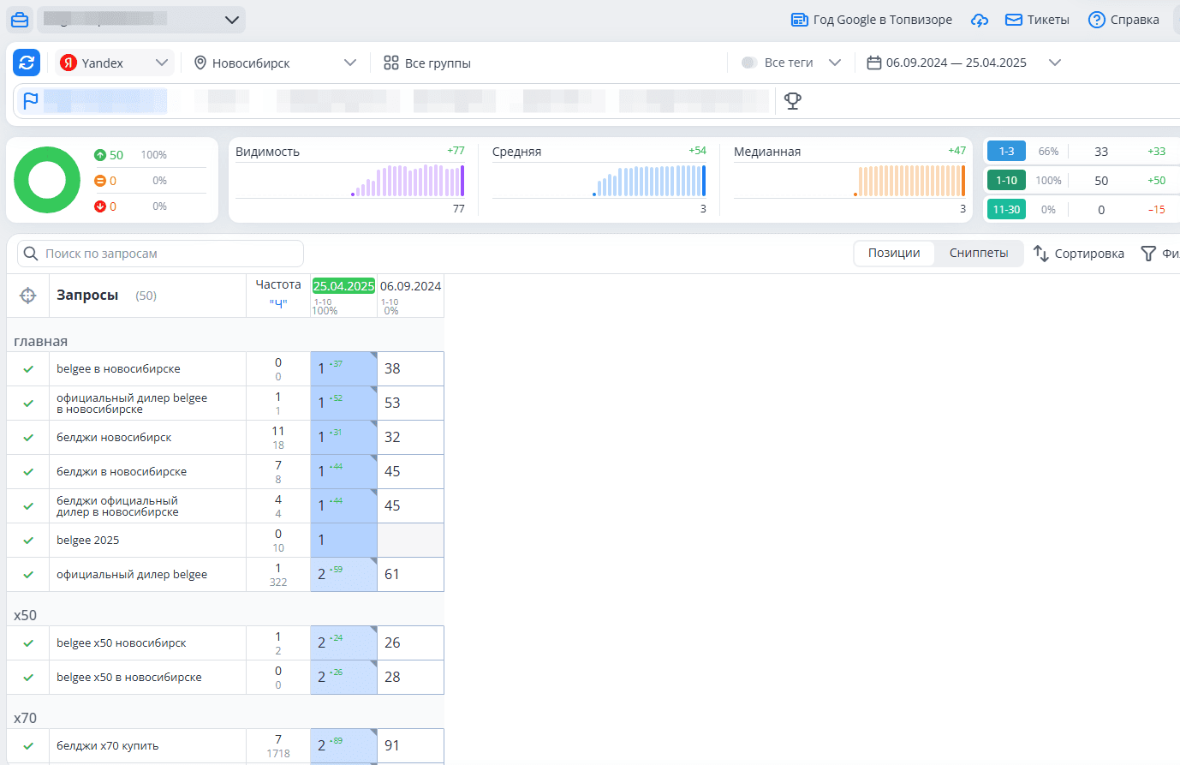Click the Средняя position chart
The height and width of the screenshot is (765, 1180).
click(x=599, y=180)
